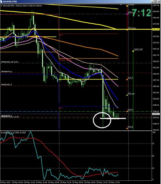
Task: Click the 1953.00 price scale label
Action: (x=156, y=92)
